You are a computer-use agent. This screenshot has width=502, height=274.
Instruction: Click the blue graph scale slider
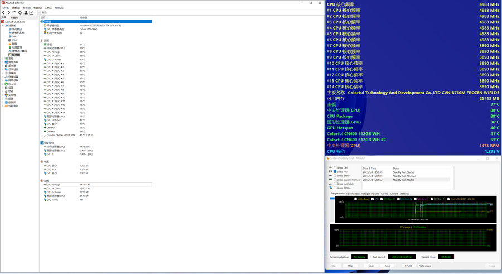coord(332,199)
